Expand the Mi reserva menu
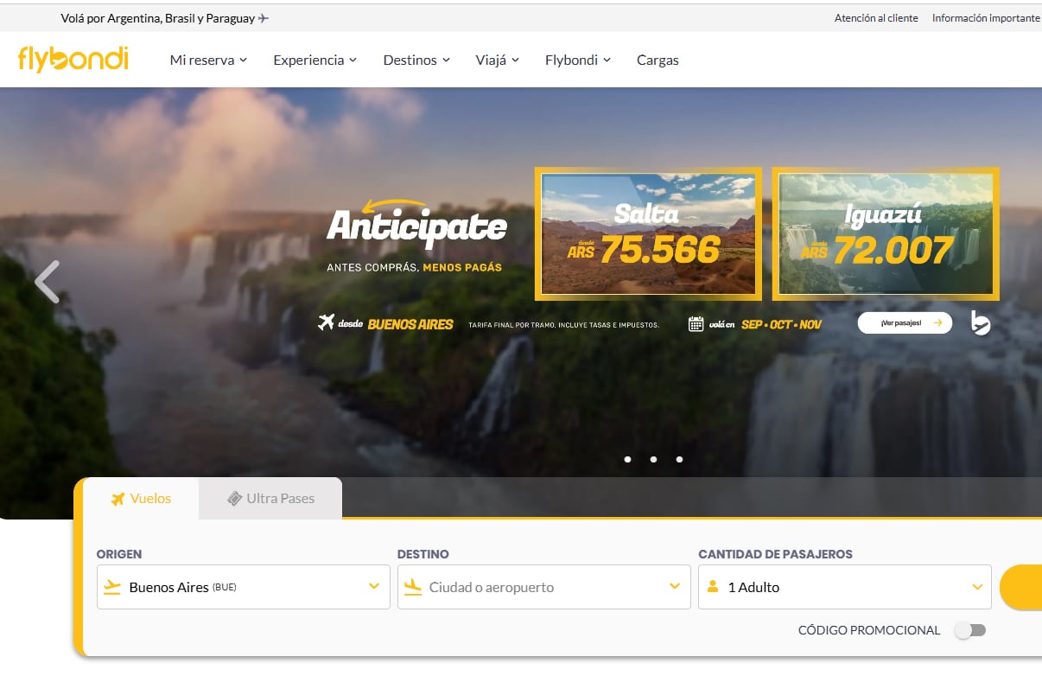Screen dimensions: 1042x695 (x=208, y=60)
